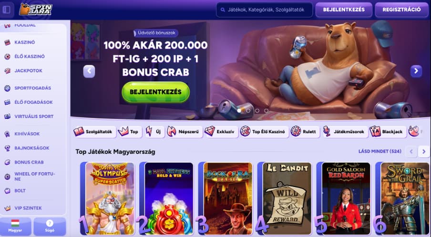Open the Wheel of Fortune page
This screenshot has height=237, width=431.
pyautogui.click(x=35, y=177)
